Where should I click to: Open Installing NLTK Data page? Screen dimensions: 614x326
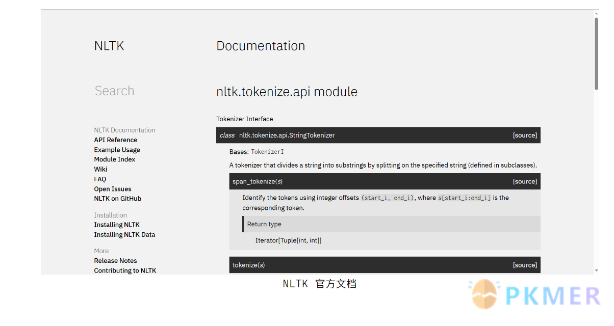pyautogui.click(x=124, y=235)
